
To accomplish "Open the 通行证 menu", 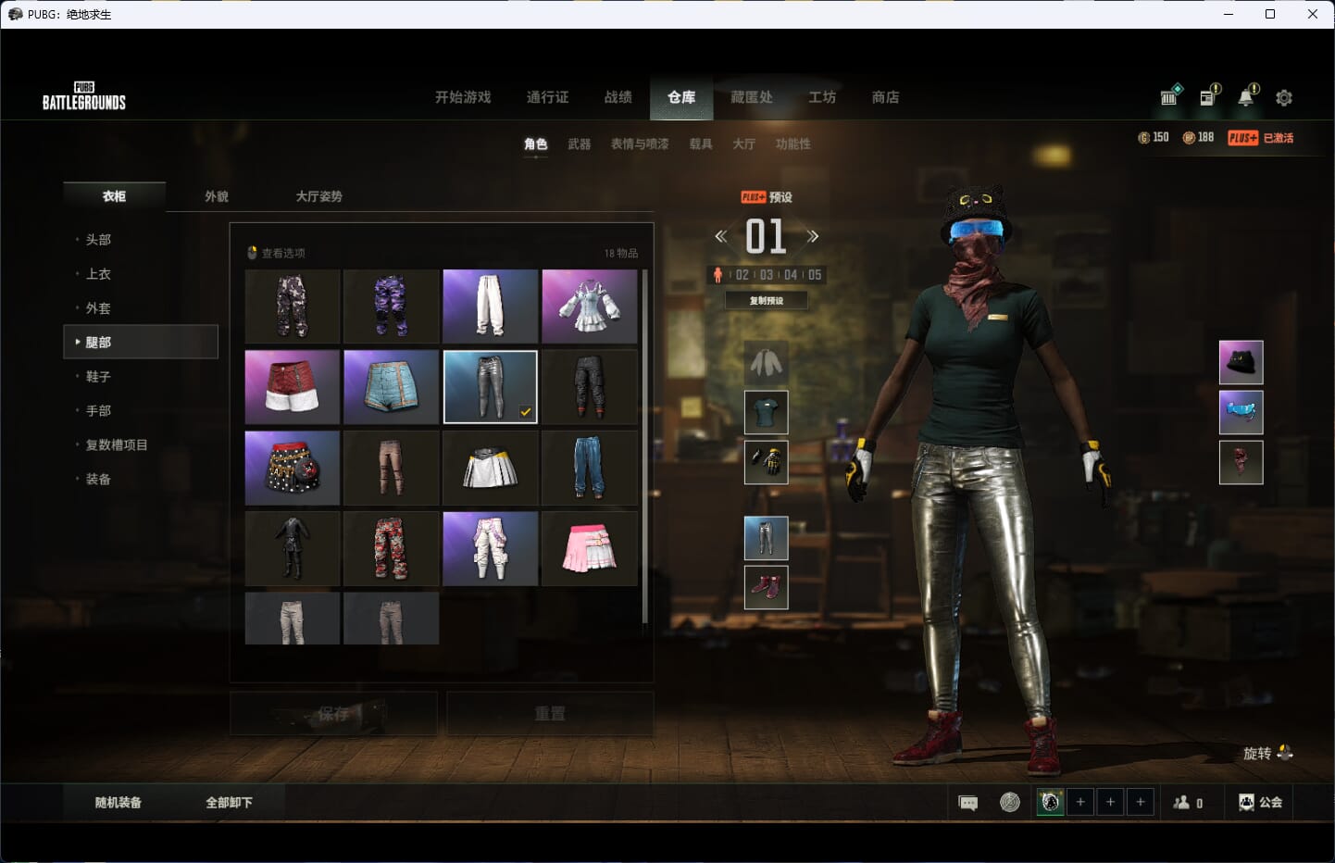I will (x=547, y=97).
